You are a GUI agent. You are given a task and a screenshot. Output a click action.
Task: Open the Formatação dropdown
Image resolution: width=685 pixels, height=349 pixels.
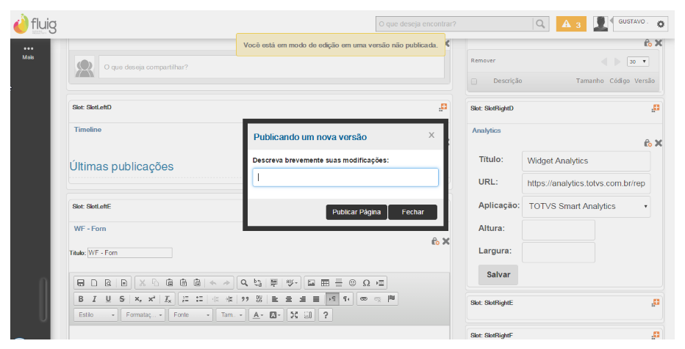coord(143,315)
